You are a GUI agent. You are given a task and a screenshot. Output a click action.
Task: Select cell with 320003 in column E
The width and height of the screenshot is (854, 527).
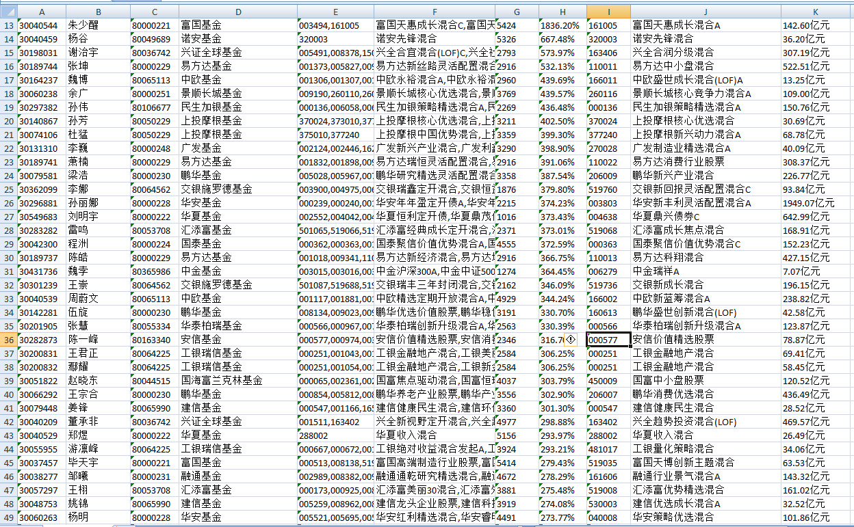[335, 39]
